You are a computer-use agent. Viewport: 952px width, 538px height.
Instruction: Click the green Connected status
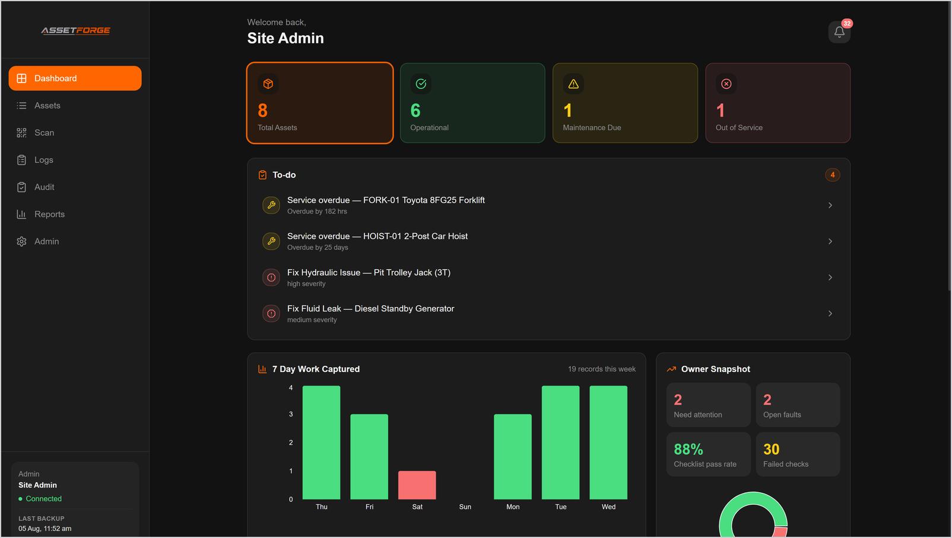(x=40, y=499)
